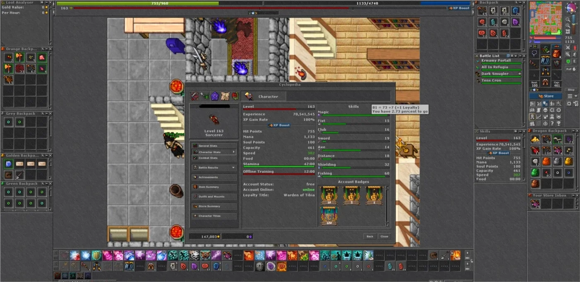
Task: Click the Fishing skill progress bar
Action: point(355,176)
